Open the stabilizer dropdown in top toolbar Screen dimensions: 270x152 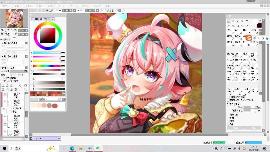[120, 10]
